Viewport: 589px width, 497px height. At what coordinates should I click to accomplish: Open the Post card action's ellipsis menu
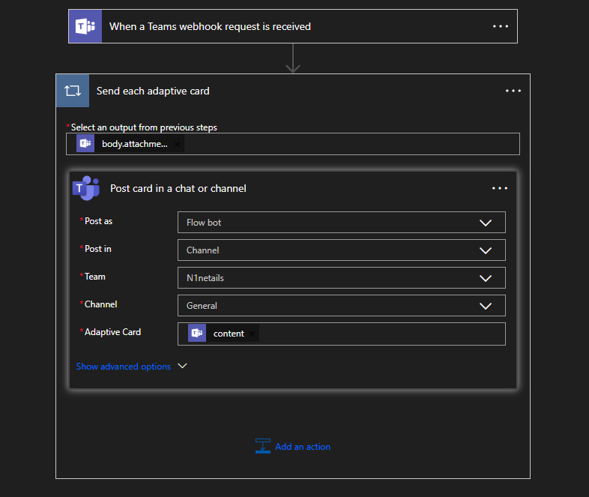click(500, 188)
